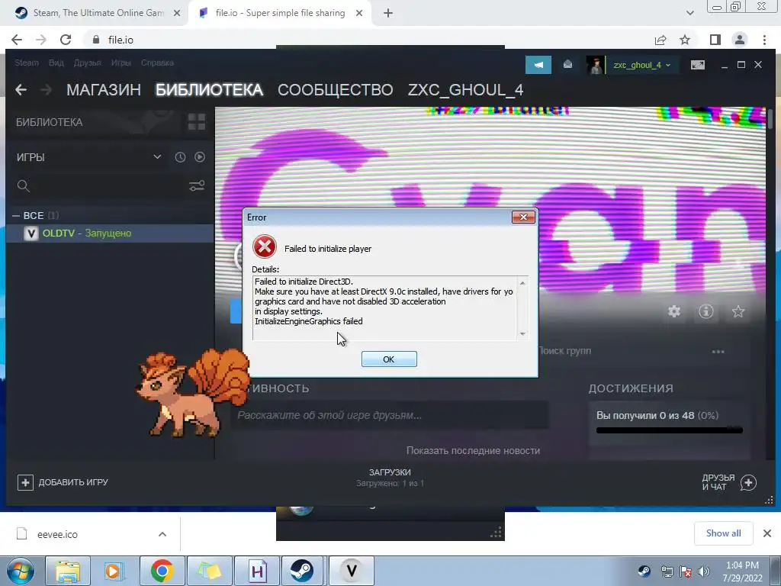Click the three dots more options
Screen dimensions: 781x586
[718, 351]
